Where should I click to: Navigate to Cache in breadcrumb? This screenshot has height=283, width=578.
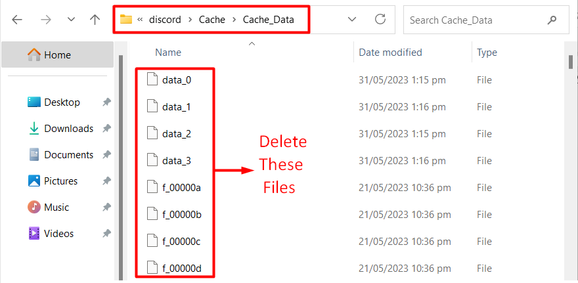coord(212,20)
